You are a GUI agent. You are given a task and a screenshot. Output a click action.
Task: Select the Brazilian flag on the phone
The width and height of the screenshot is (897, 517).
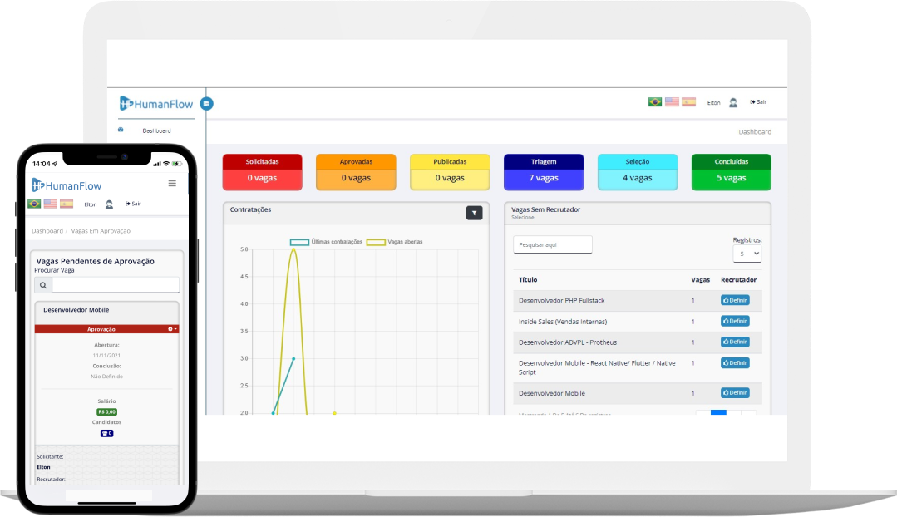(34, 204)
